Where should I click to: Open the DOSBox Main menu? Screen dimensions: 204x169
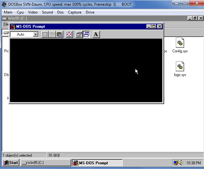(8, 12)
